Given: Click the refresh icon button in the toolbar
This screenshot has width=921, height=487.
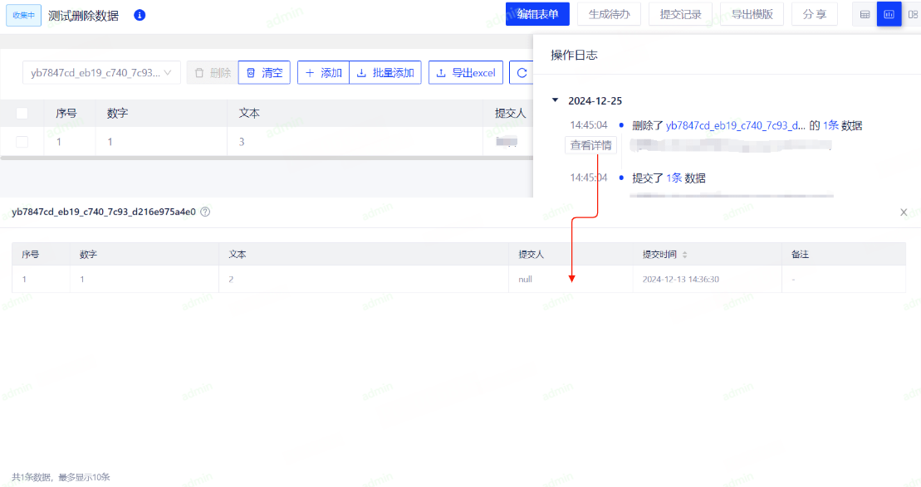Looking at the screenshot, I should (522, 73).
